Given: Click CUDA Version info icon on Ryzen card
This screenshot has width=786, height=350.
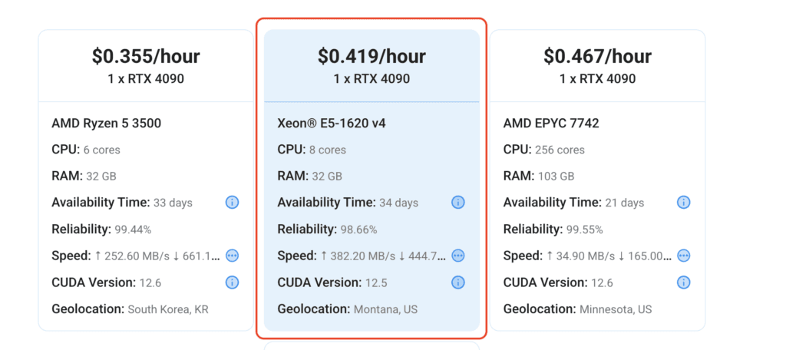Looking at the screenshot, I should click(232, 282).
